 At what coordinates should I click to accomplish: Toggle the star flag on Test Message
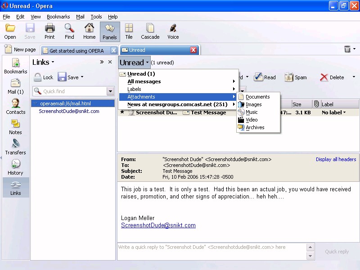[122, 112]
